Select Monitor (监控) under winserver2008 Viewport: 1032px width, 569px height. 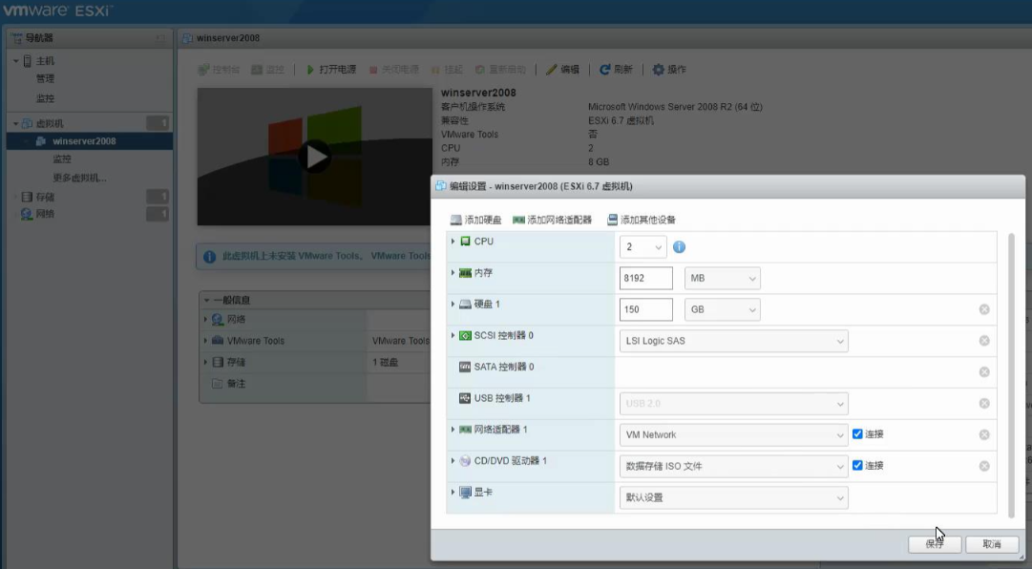tap(62, 158)
